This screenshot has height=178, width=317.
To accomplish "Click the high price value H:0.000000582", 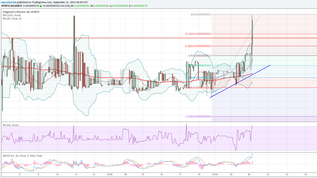I will [100, 6].
